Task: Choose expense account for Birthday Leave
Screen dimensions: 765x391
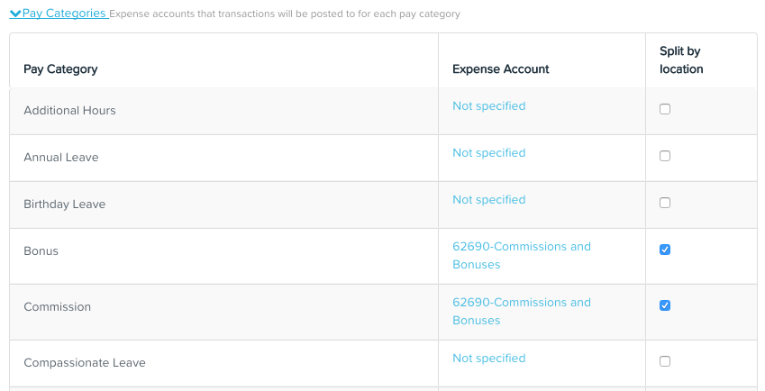Action: [x=489, y=199]
